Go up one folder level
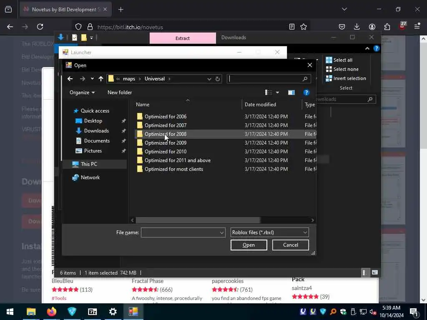 pos(101,79)
